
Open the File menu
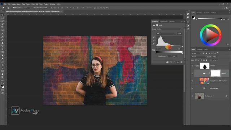coord(5,4)
